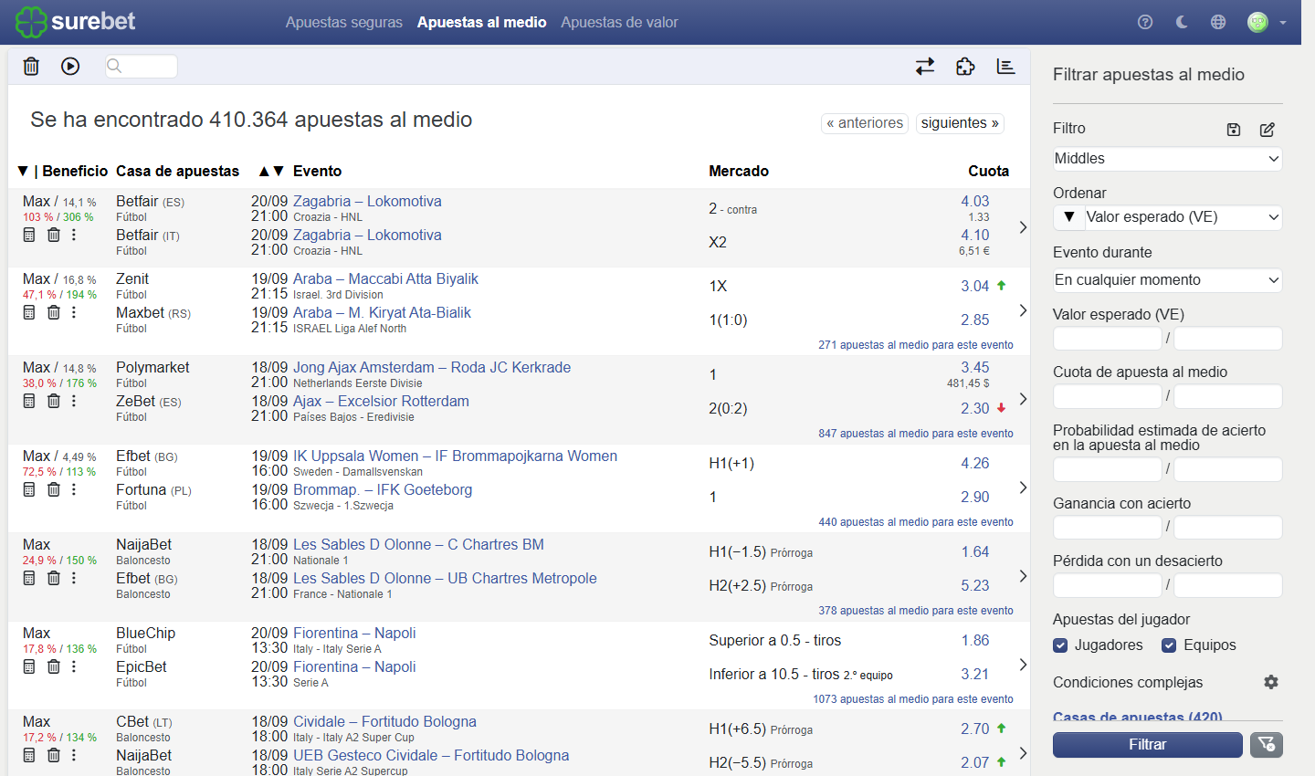Click the Valor esperado (VE) minimum field
The image size is (1315, 776).
(1108, 339)
